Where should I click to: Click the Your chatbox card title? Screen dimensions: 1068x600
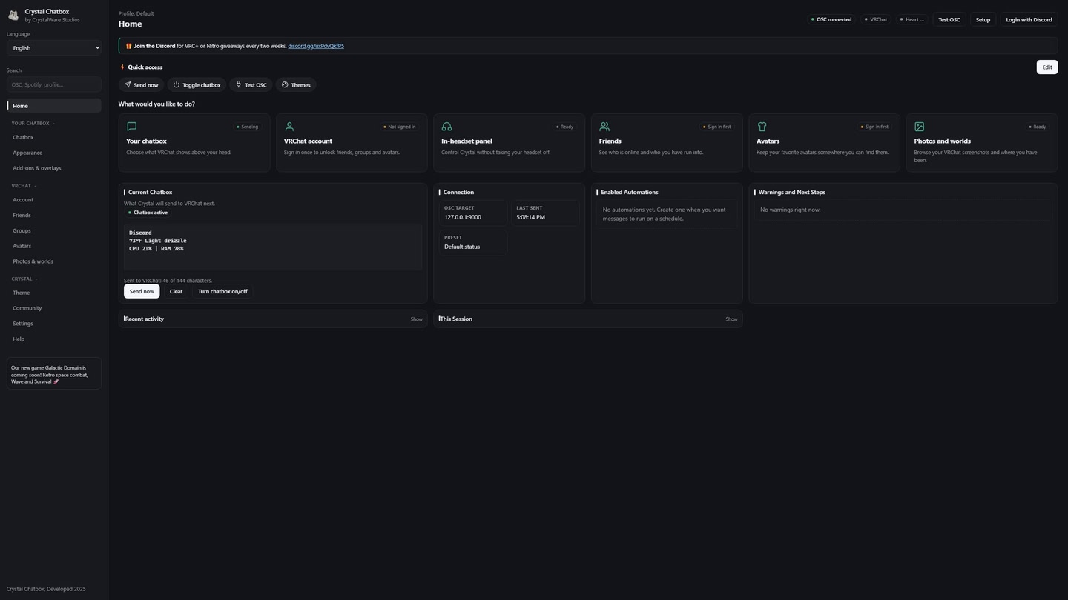(x=146, y=141)
